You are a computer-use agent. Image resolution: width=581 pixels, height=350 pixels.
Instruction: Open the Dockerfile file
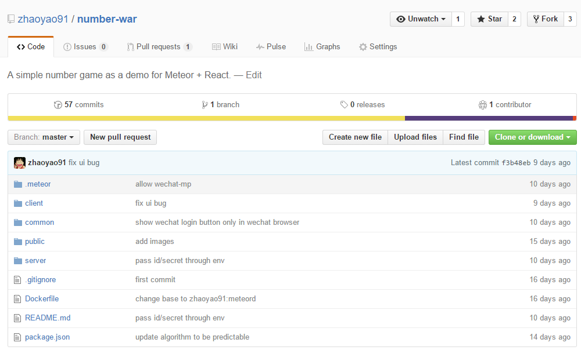click(42, 299)
